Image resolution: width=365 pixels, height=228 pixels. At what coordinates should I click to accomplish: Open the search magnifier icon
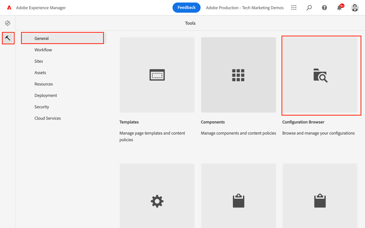click(309, 7)
